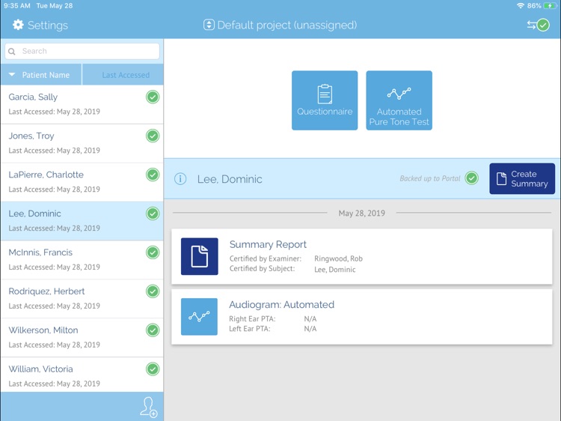Tap the May 28, 2019 date header
The image size is (561, 421).
tap(362, 213)
